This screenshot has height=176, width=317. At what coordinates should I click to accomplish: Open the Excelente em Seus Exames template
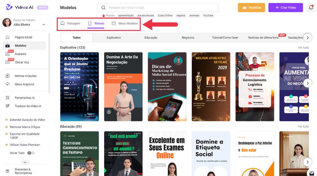click(167, 153)
